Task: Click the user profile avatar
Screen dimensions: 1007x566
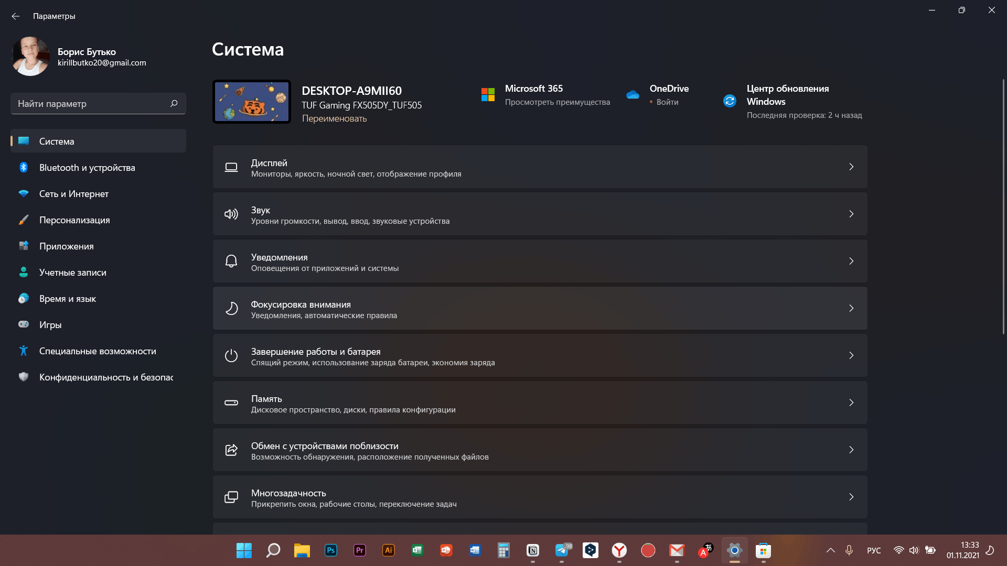Action: tap(30, 56)
